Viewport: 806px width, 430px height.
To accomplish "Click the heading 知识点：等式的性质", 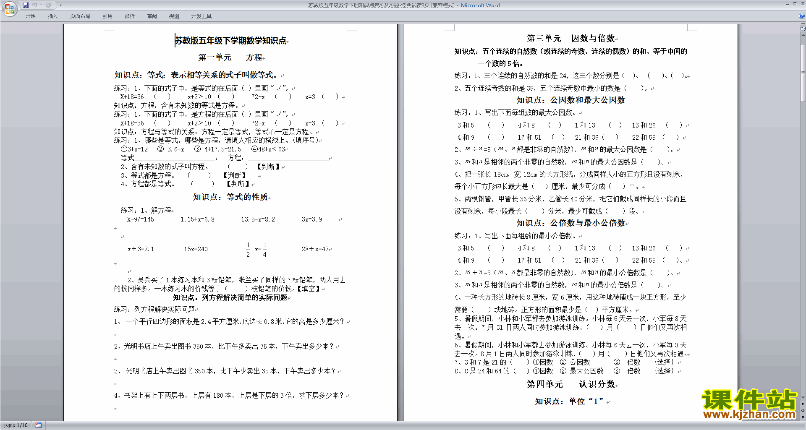I will click(x=230, y=197).
